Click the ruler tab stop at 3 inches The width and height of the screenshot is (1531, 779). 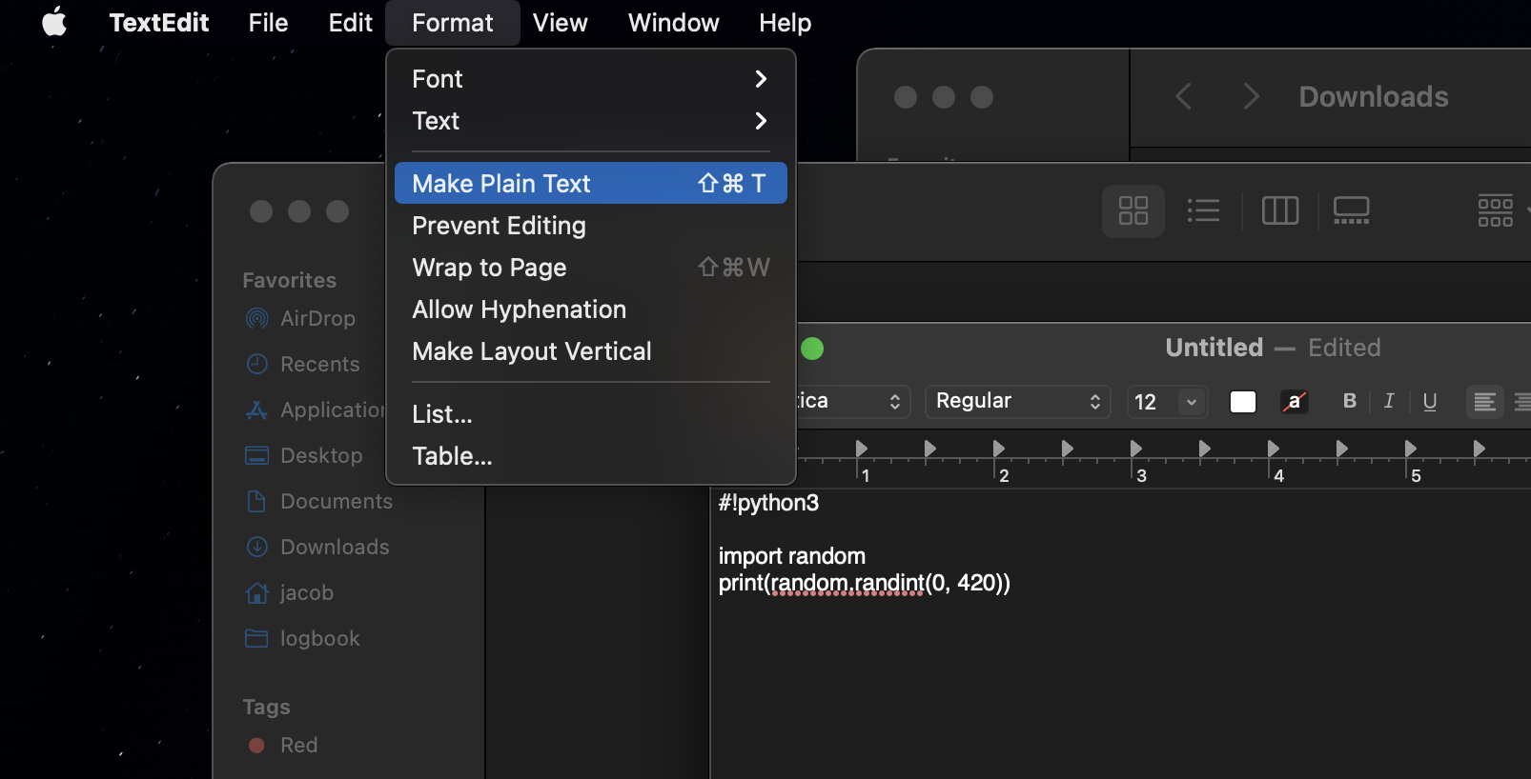pyautogui.click(x=1136, y=449)
